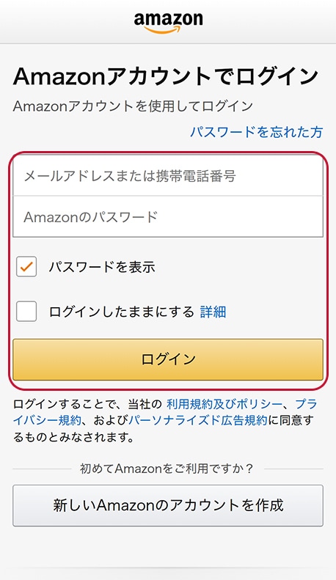Uncheck the パスワードを表示 checkbox
The width and height of the screenshot is (336, 580).
(x=26, y=266)
